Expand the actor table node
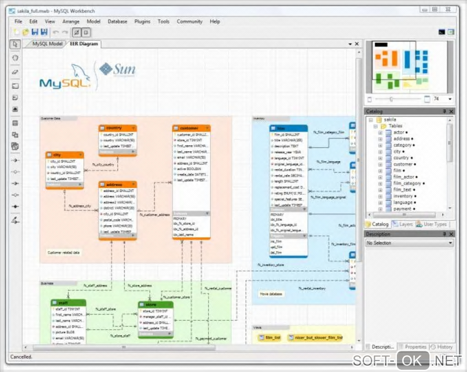 [380, 132]
